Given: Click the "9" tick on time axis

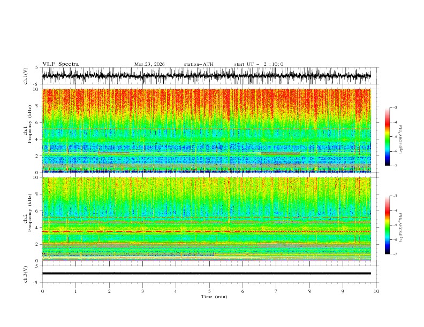Looking at the screenshot, I should [343, 291].
